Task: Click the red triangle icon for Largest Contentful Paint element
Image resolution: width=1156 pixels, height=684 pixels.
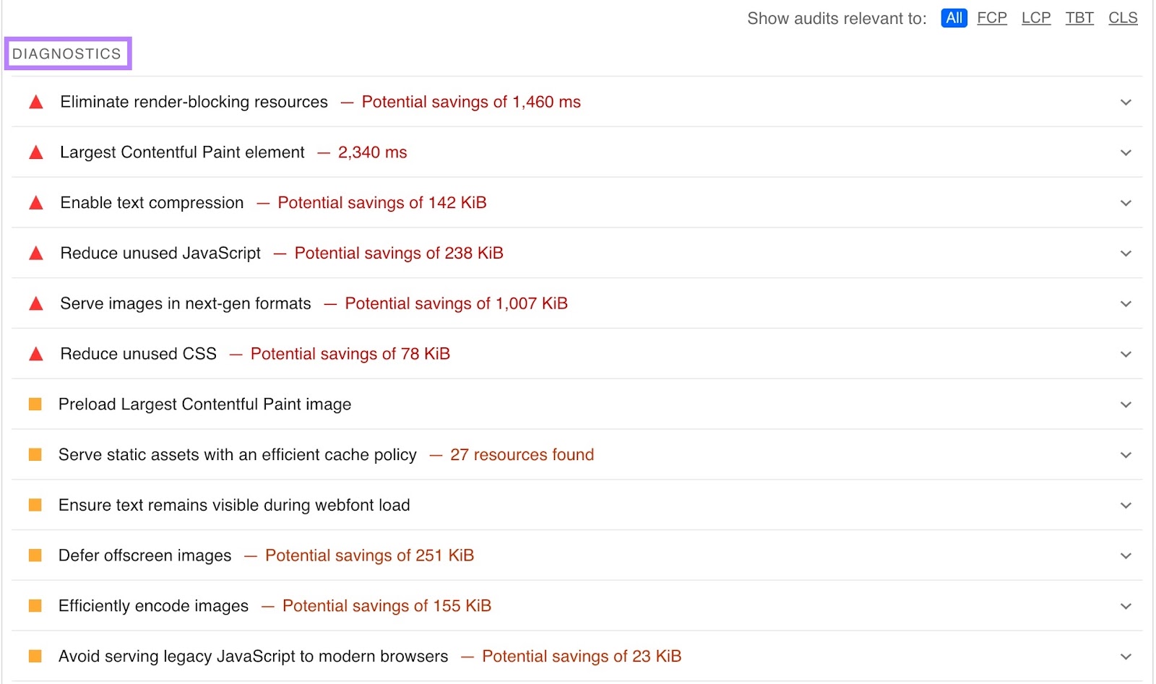Action: [35, 152]
